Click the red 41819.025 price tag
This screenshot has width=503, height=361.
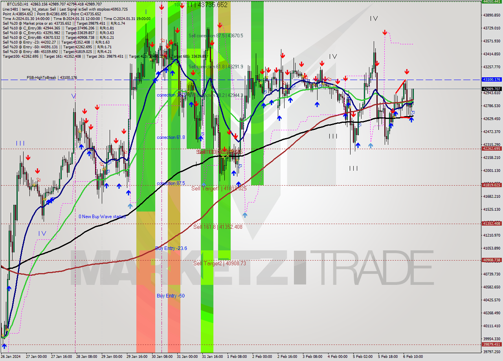click(492, 185)
